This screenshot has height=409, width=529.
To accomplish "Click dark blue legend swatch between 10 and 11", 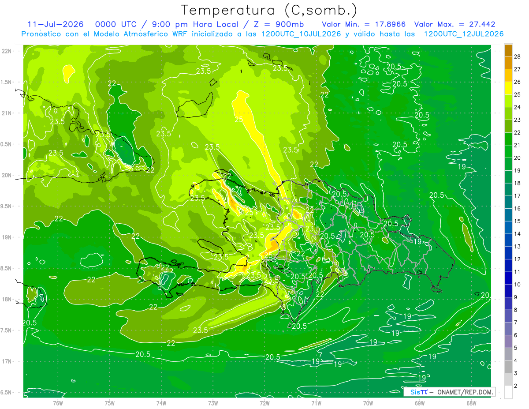I will (x=508, y=278).
